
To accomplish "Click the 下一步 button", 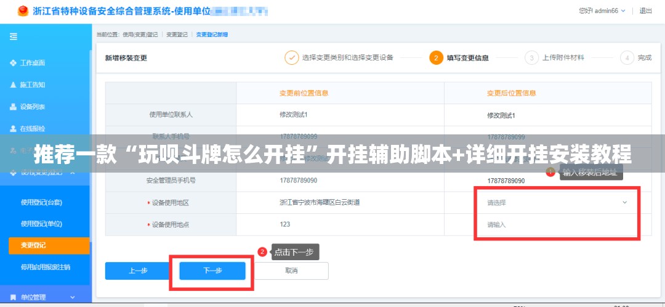I will point(212,271).
